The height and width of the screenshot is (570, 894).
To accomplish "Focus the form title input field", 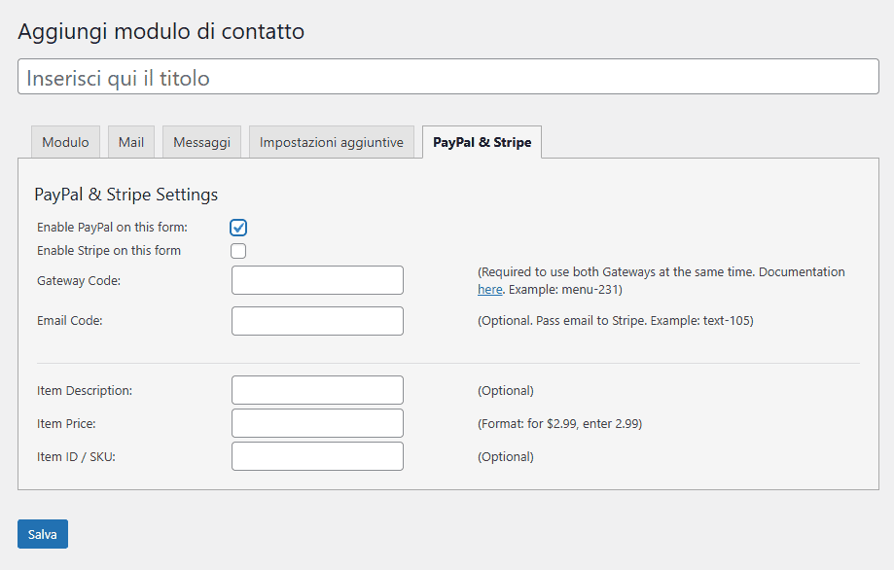I will 448,77.
